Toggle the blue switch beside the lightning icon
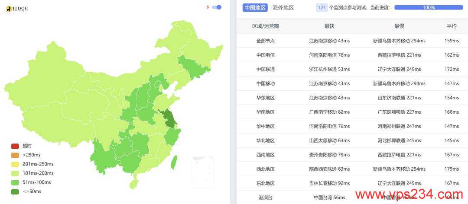Screen dimensions: 468x204 tap(217, 7)
